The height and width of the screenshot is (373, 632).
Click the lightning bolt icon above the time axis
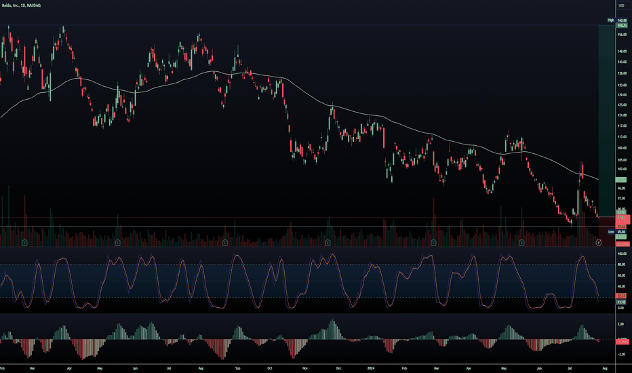tap(599, 242)
